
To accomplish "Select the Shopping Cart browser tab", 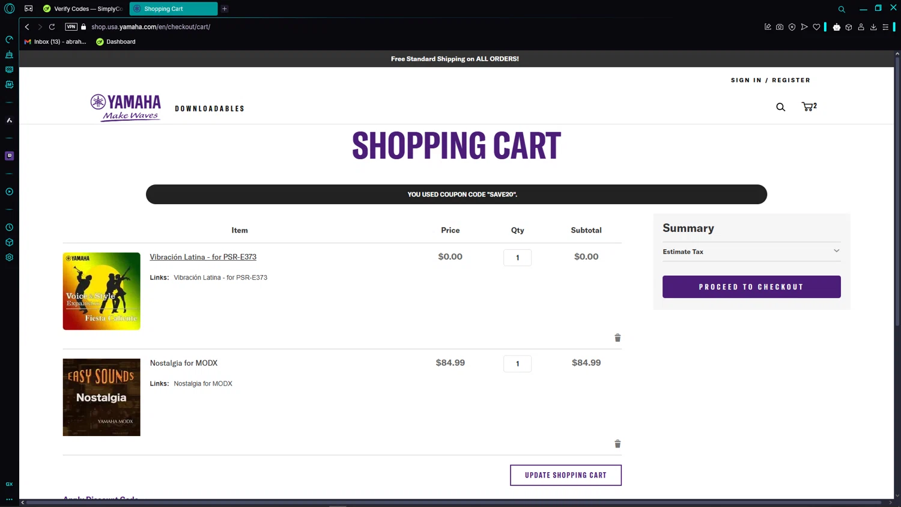I will 174,8.
